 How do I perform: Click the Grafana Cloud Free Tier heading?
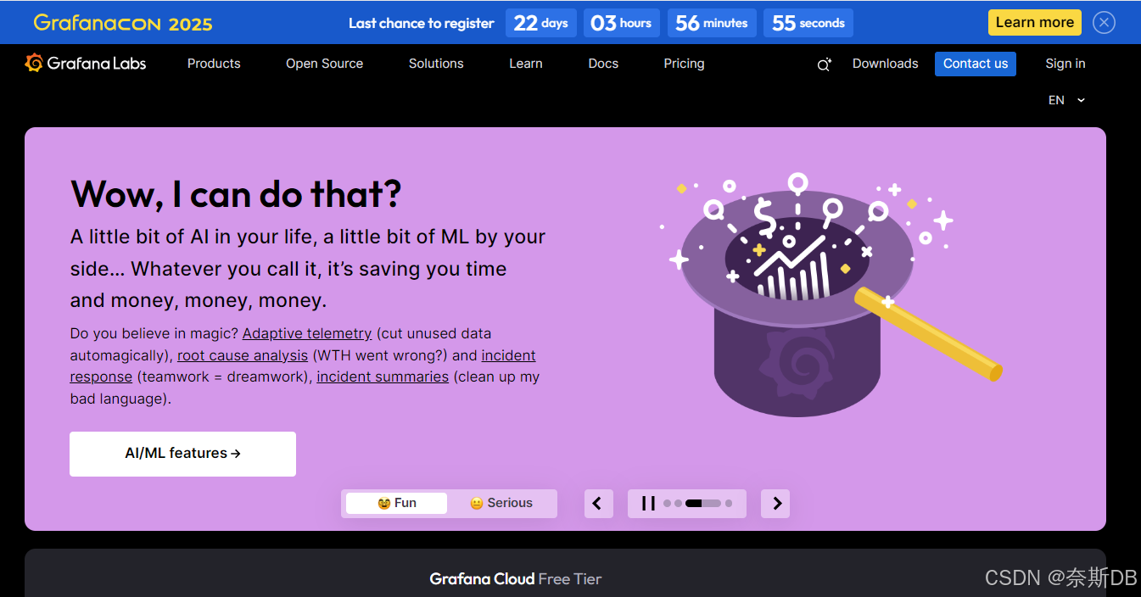click(515, 579)
